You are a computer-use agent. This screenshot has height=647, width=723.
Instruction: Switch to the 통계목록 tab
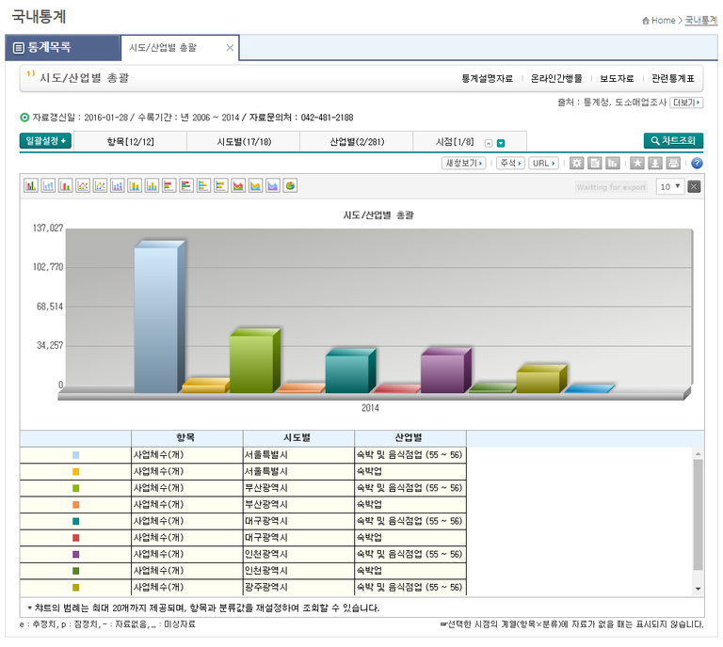[63, 47]
